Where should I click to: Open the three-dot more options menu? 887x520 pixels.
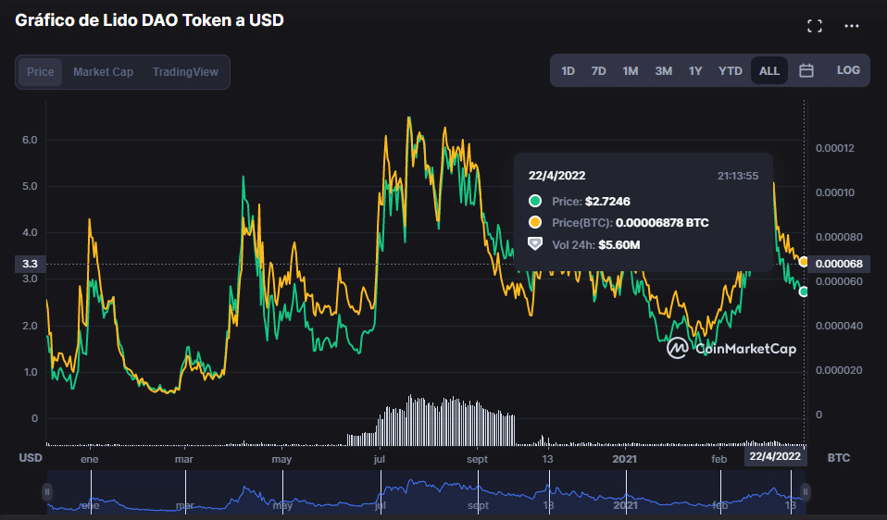852,26
